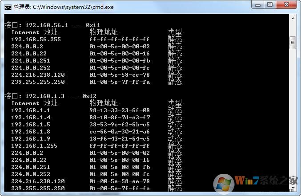Click MAC address 98-13-33-23-6f-08
Screen dimensions: 301x196
coord(120,110)
